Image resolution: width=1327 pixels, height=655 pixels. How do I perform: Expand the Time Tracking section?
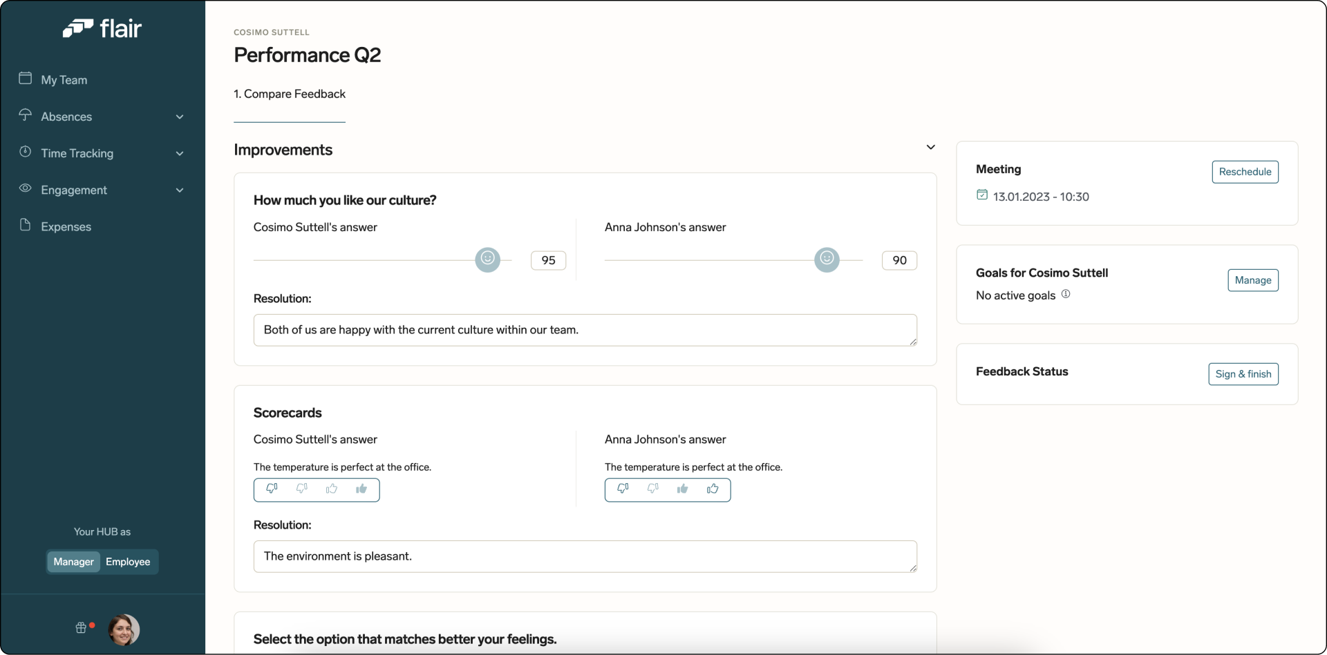pos(179,153)
